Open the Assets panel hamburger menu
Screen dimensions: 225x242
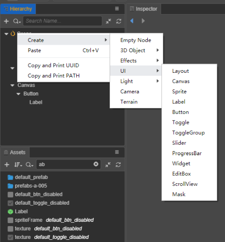pos(117,152)
